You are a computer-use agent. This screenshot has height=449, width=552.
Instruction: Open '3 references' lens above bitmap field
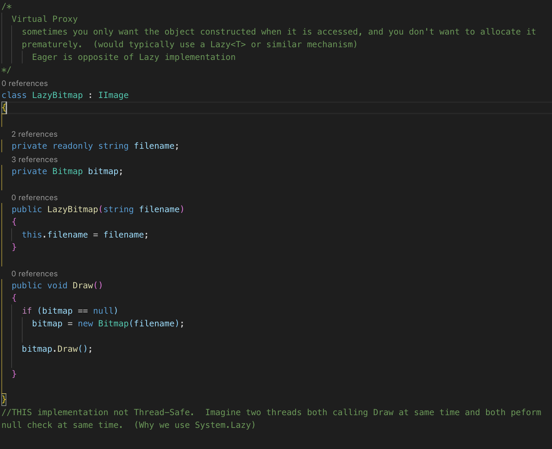(35, 160)
